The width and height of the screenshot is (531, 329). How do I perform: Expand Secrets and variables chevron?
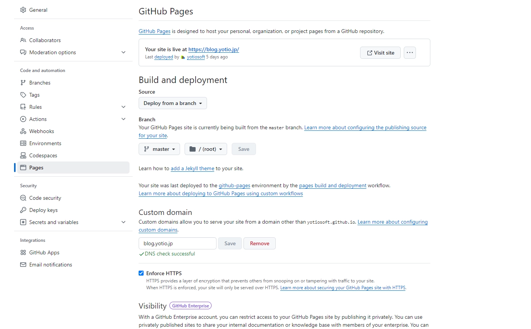[123, 222]
